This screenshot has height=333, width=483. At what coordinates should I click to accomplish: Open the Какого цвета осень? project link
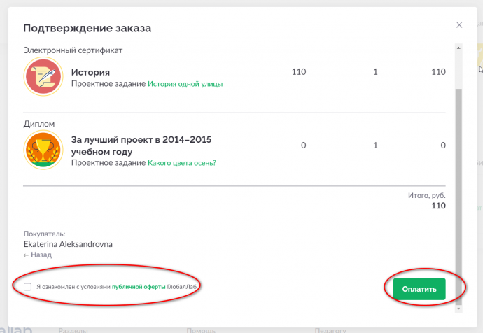tap(182, 163)
